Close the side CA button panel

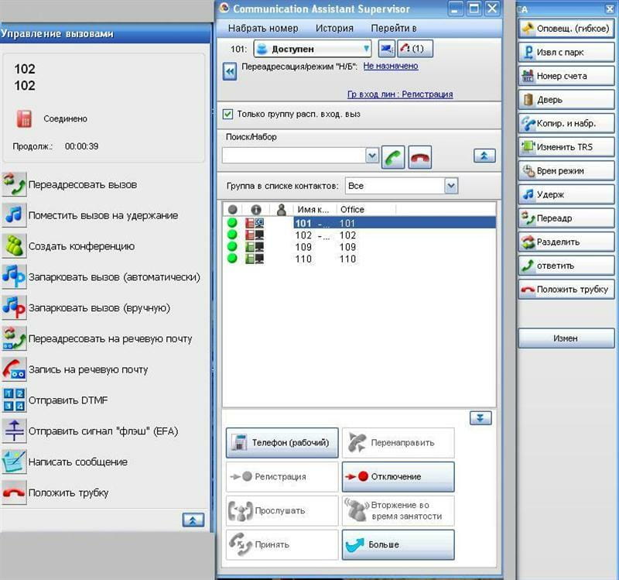(x=610, y=9)
